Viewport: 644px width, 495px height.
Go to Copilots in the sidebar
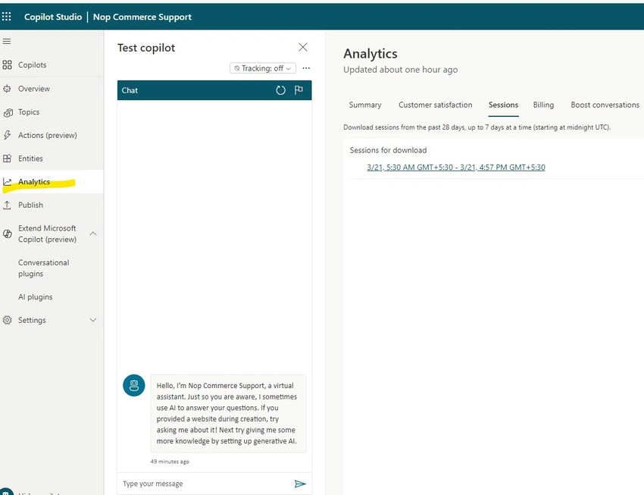pos(52,65)
